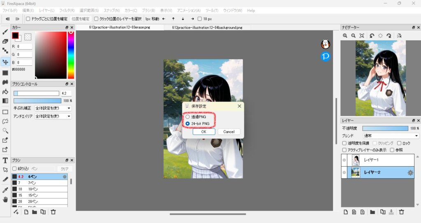
Task: Select the 透過PNG radio option
Action: click(x=187, y=117)
